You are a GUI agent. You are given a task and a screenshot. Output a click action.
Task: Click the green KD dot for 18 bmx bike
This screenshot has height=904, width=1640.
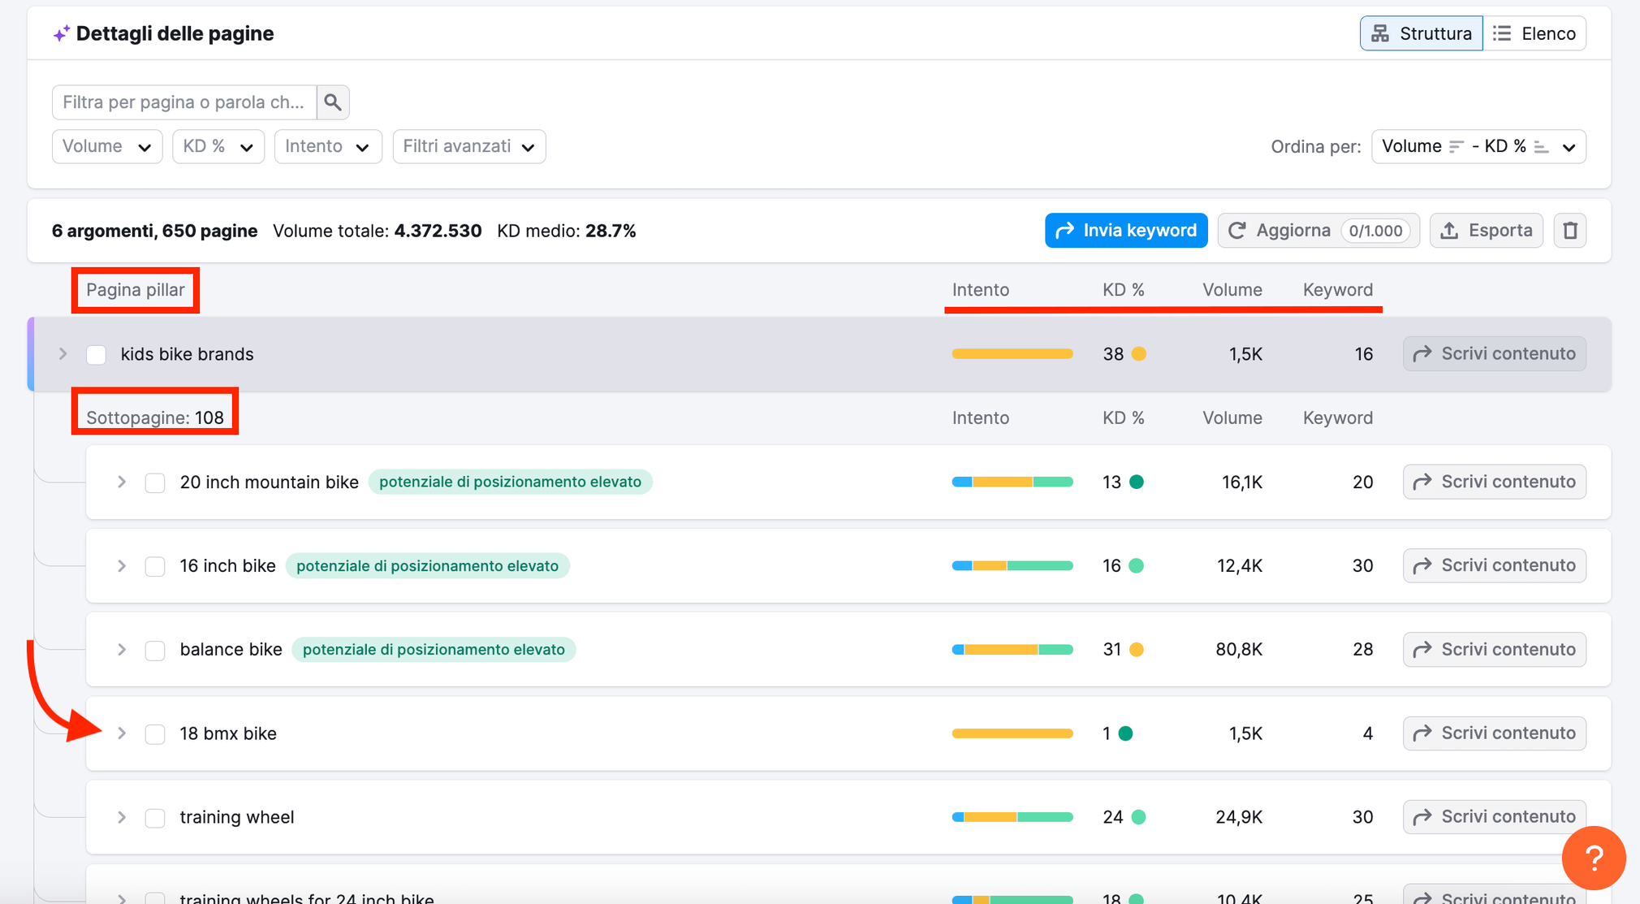[x=1125, y=733]
